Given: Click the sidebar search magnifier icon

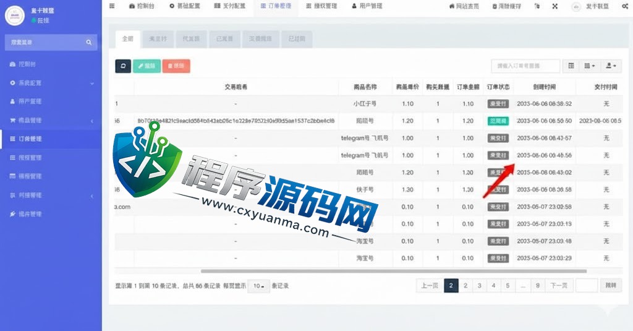Looking at the screenshot, I should point(89,42).
